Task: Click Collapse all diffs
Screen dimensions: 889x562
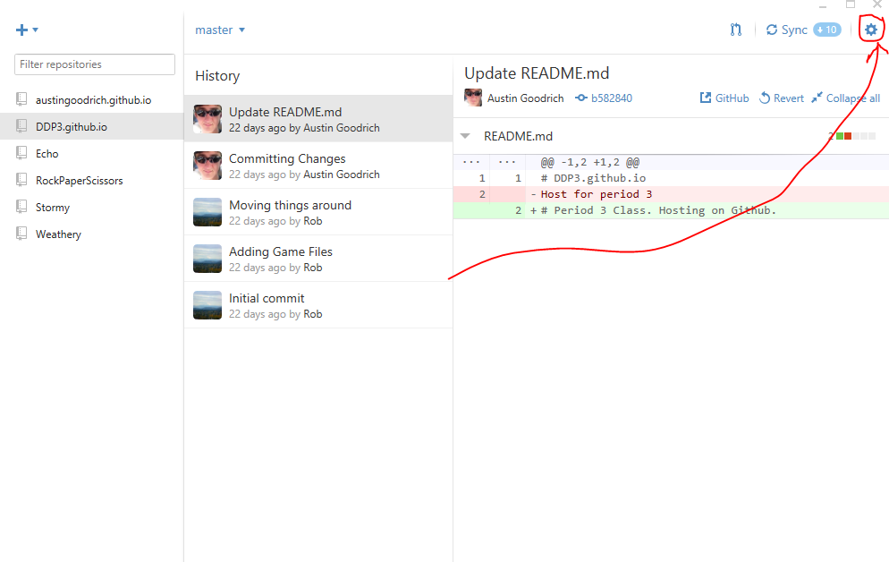Action: pyautogui.click(x=845, y=98)
